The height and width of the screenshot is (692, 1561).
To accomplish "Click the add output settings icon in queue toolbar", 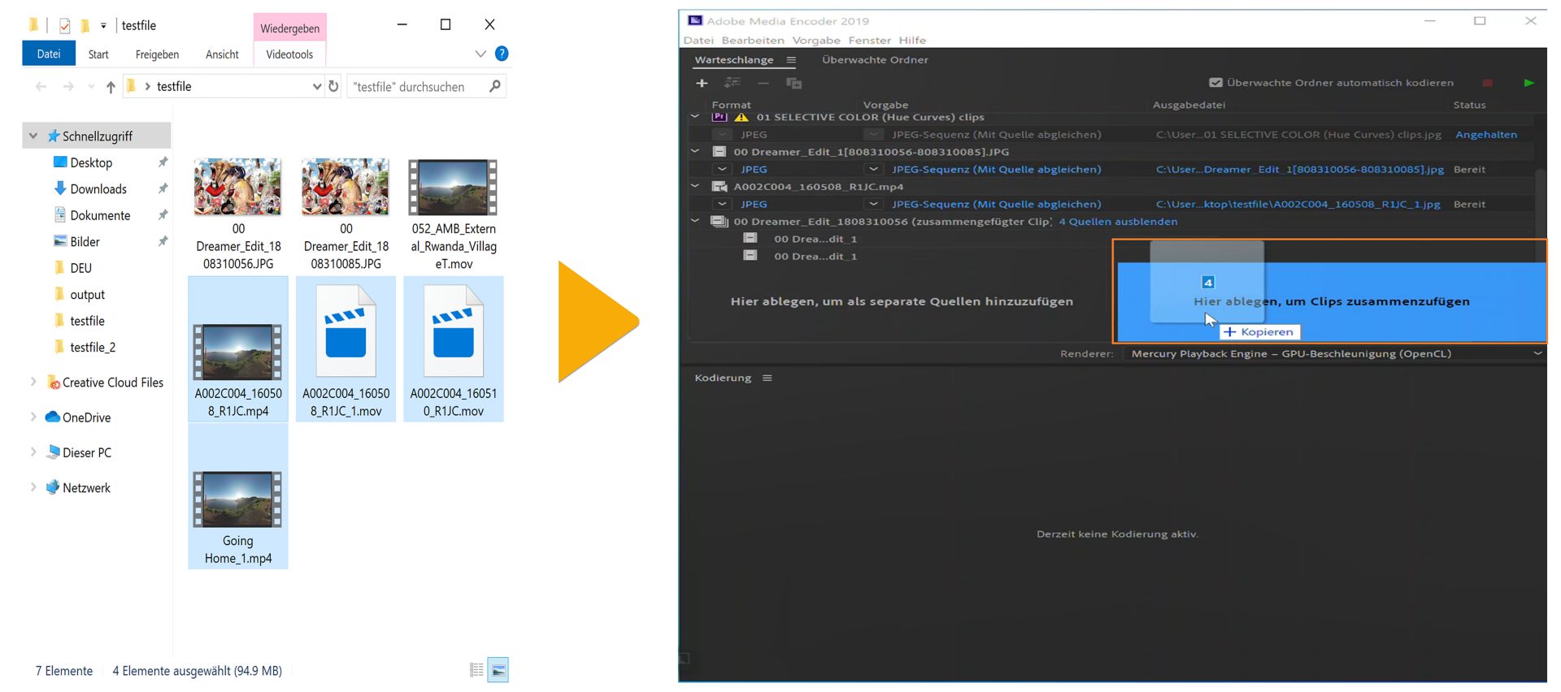I will (732, 83).
